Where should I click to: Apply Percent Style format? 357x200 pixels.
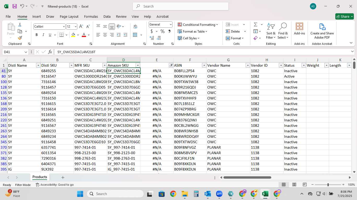[x=163, y=31]
